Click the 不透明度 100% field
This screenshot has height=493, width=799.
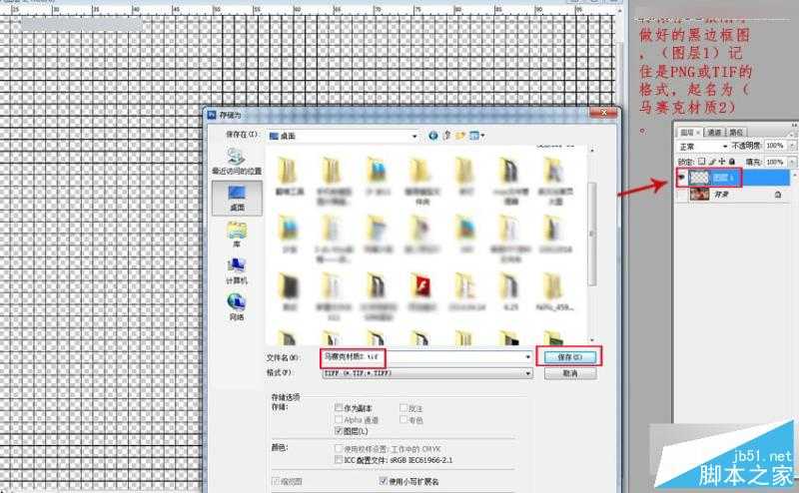coord(776,146)
